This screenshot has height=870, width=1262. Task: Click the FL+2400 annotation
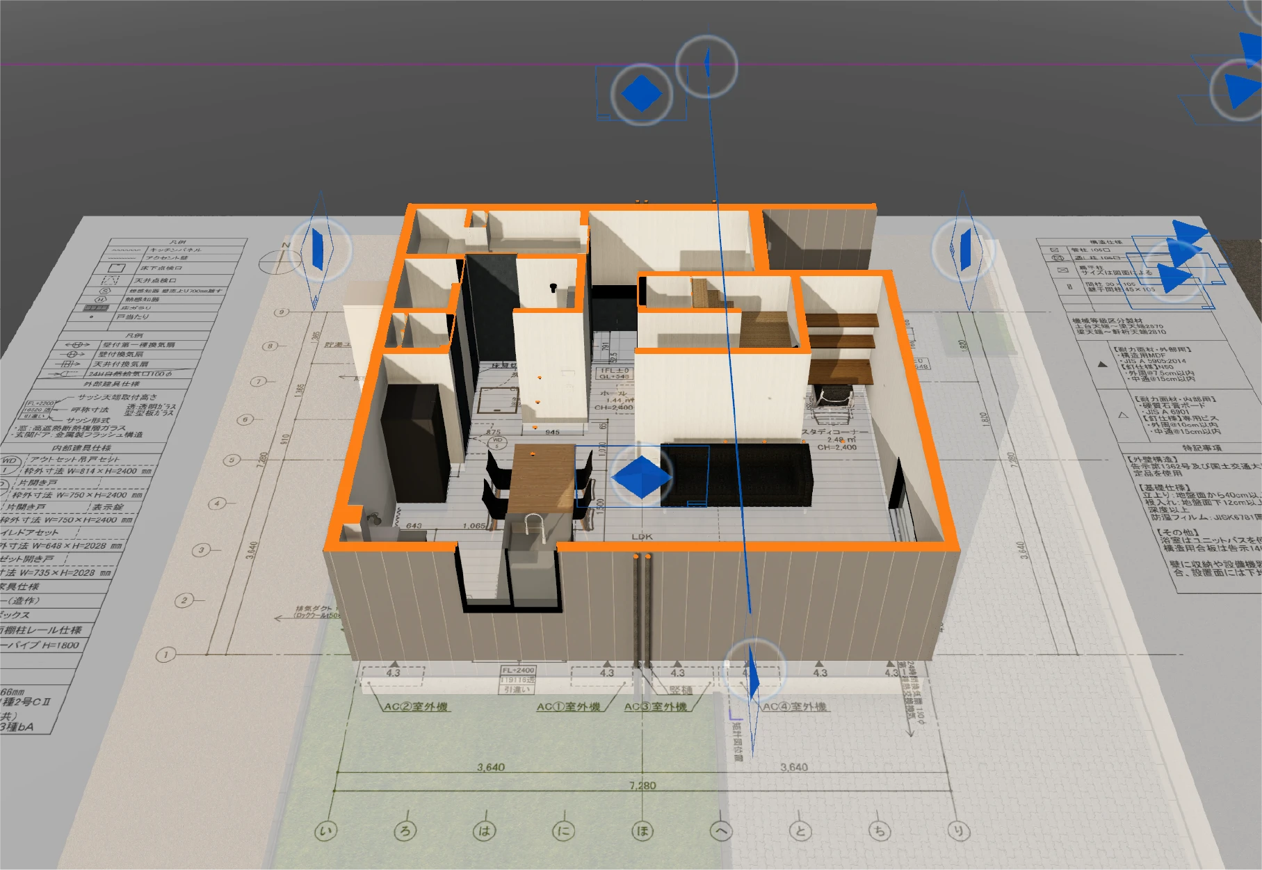[x=518, y=670]
